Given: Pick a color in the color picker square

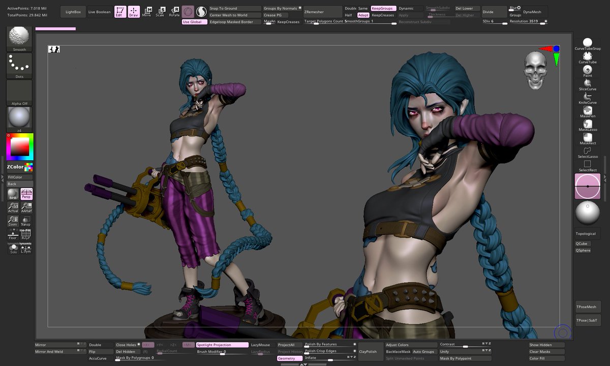Looking at the screenshot, I should coord(21,146).
